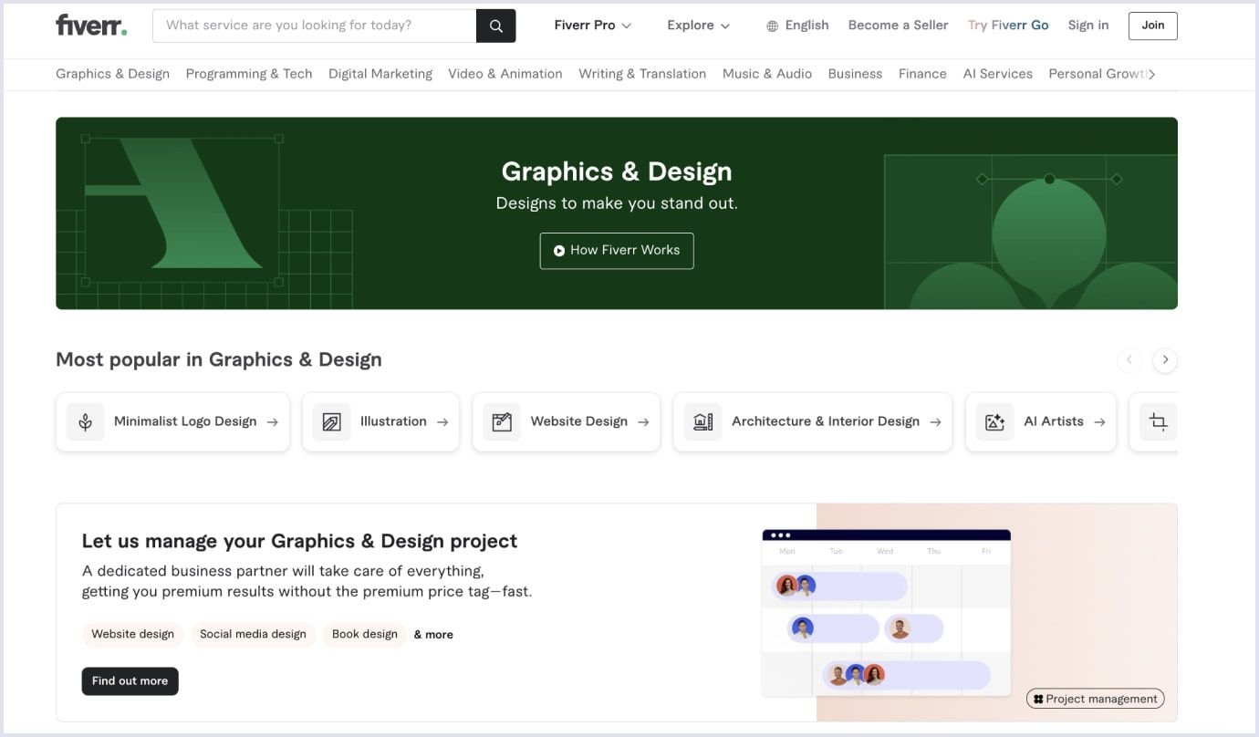Go to next popular categories with right arrow
Image resolution: width=1259 pixels, height=737 pixels.
coord(1165,360)
